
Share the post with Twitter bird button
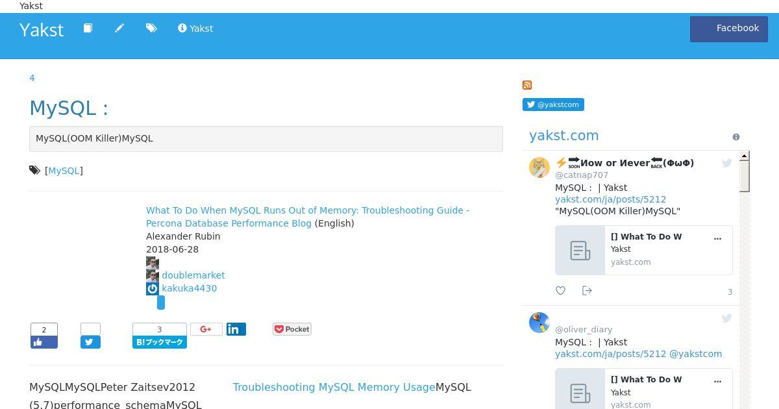coord(91,342)
